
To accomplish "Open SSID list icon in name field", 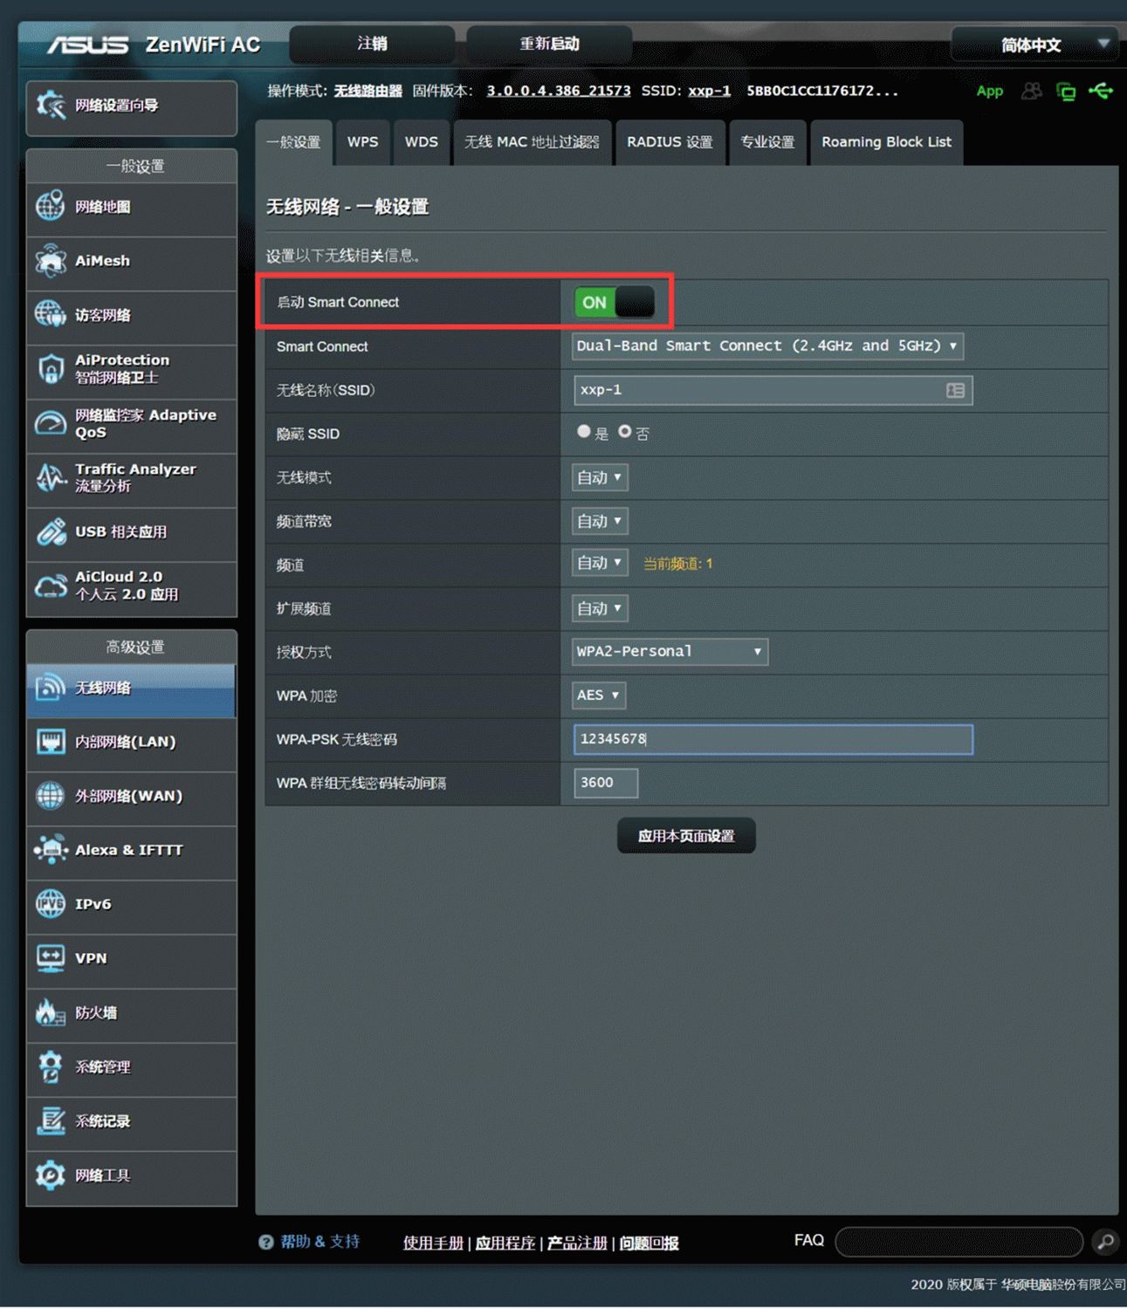I will pos(955,390).
